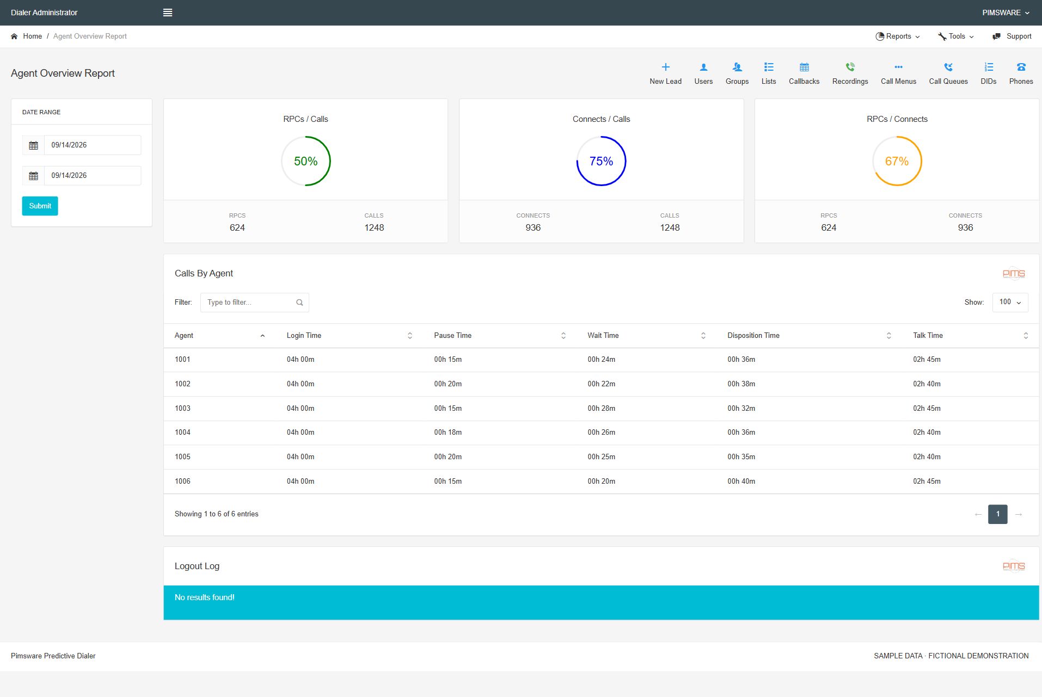Click the Reports pie chart icon
This screenshot has width=1042, height=697.
click(880, 36)
